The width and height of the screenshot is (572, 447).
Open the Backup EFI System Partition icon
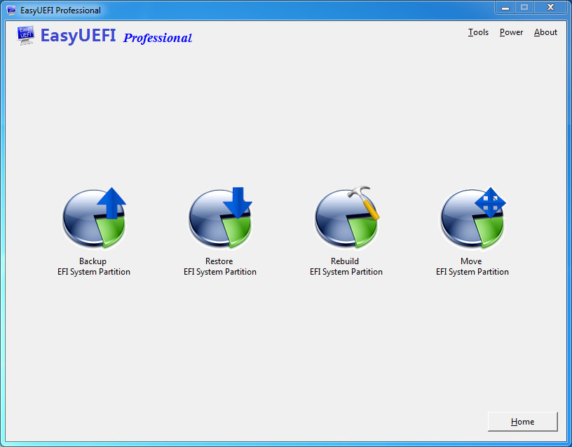[94, 218]
